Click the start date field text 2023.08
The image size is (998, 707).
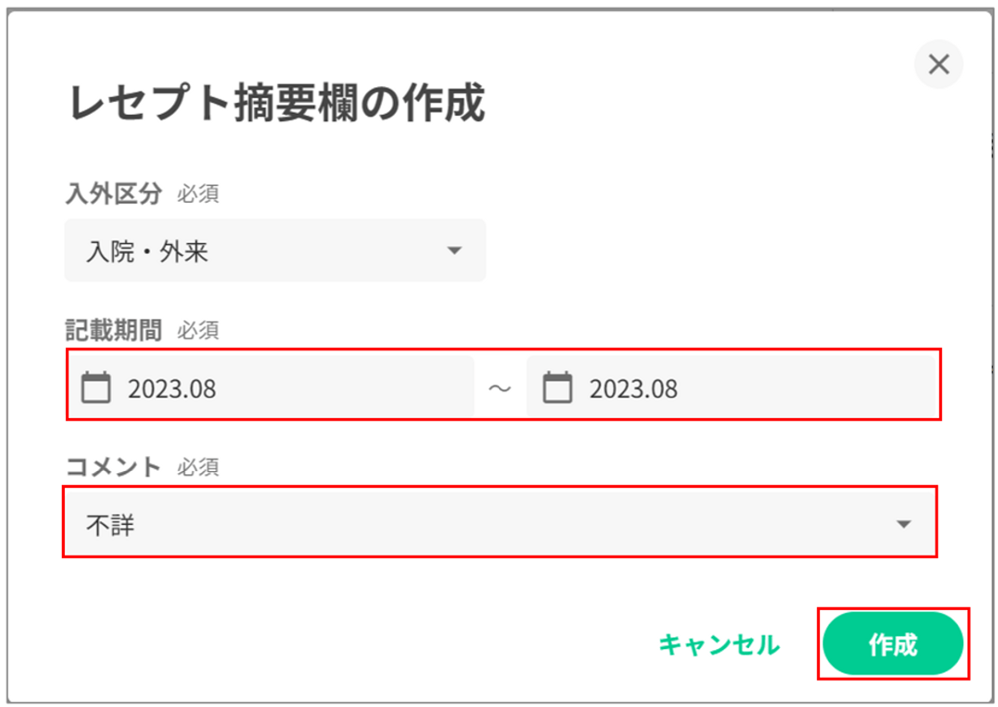pyautogui.click(x=172, y=389)
